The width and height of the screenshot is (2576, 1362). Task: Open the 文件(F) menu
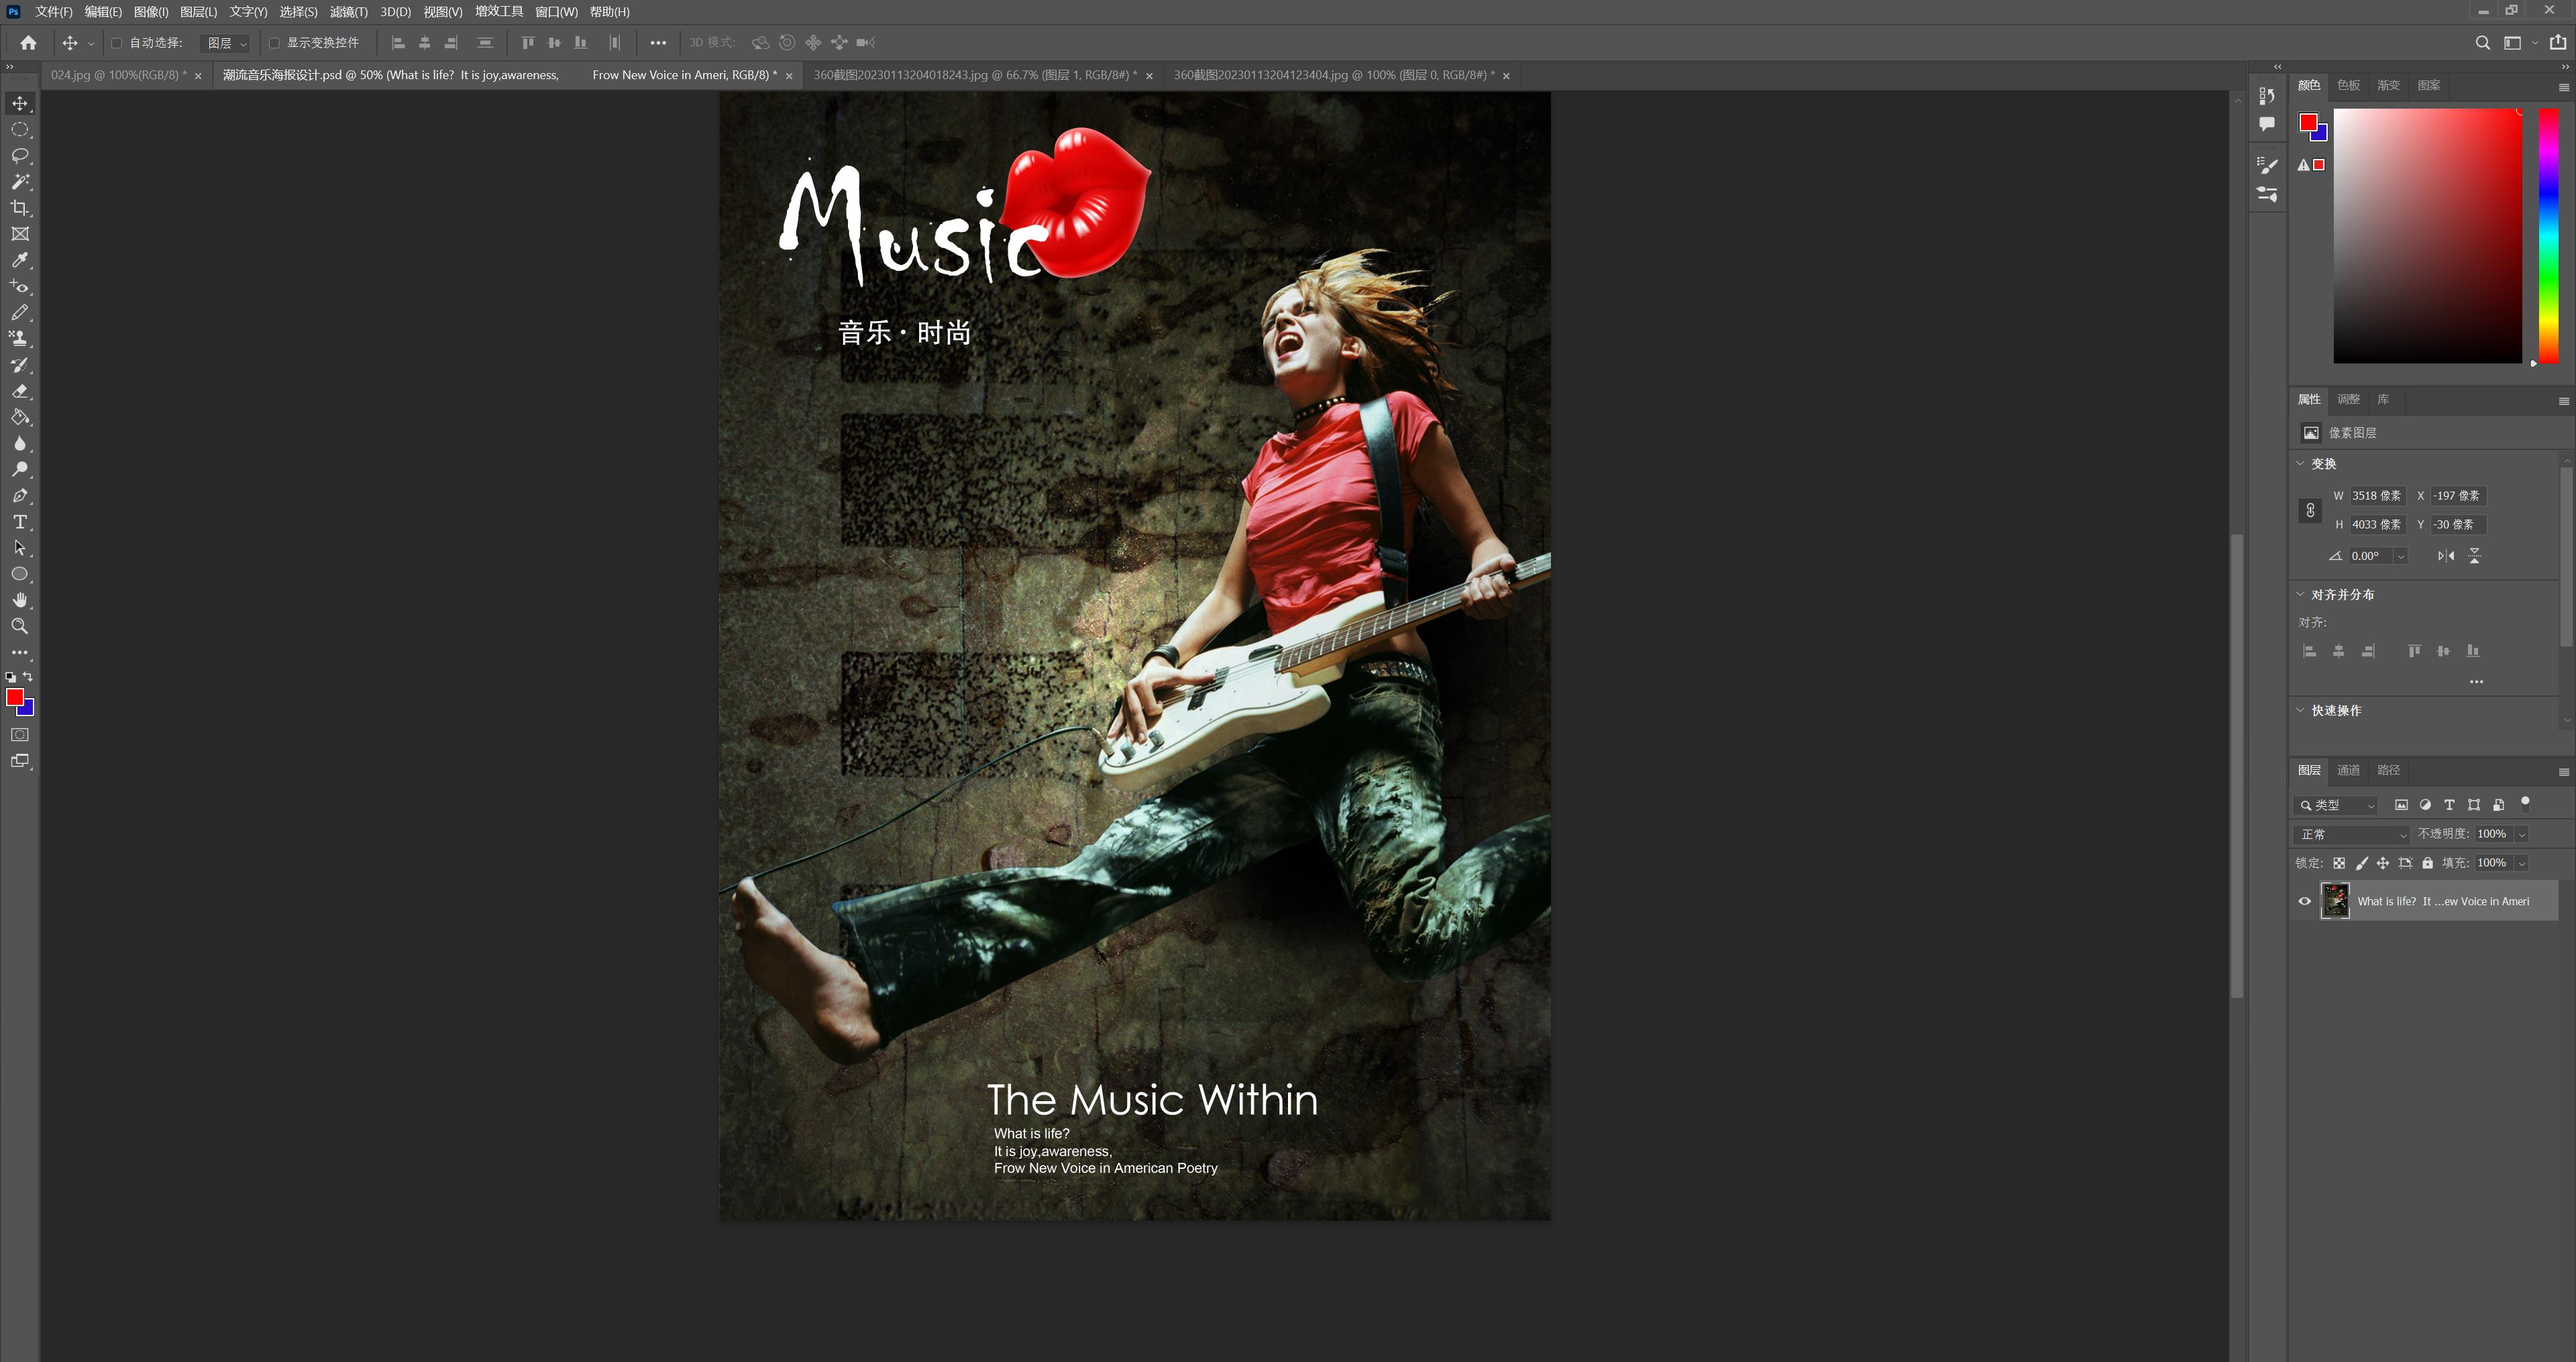(54, 12)
